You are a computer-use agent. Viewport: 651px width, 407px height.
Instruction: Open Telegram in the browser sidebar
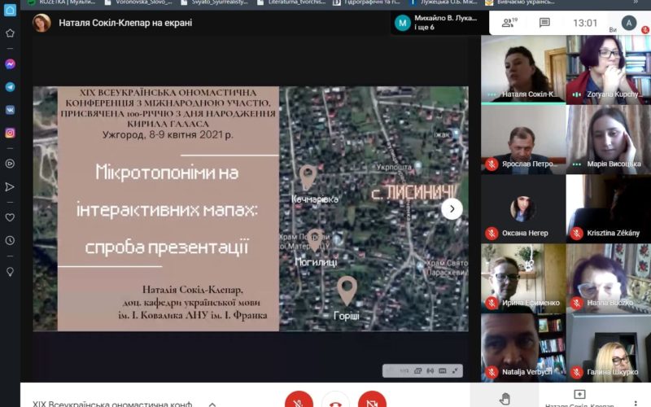coord(11,87)
